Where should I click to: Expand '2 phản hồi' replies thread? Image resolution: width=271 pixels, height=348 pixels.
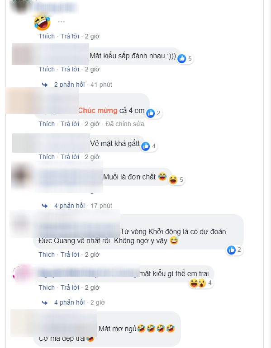coord(70,85)
